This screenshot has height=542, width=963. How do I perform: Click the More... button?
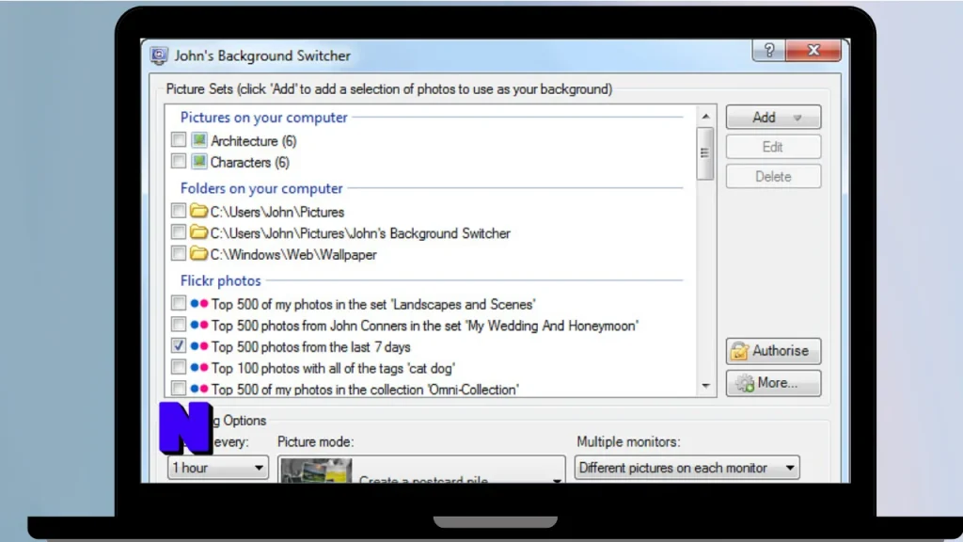click(773, 383)
